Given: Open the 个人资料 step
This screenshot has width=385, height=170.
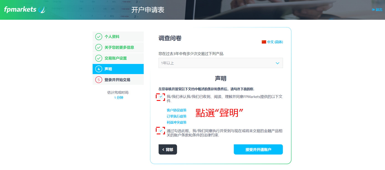Looking at the screenshot, I should tap(118, 36).
